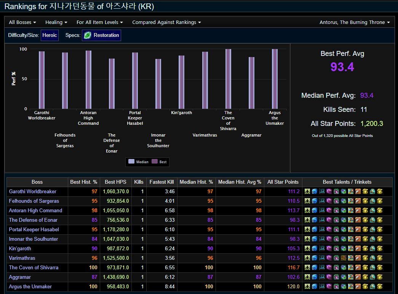Sort by Kills column header
This screenshot has width=398, height=294.
coord(139,182)
